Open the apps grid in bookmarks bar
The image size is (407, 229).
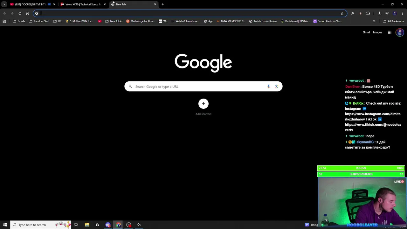[x=4, y=21]
